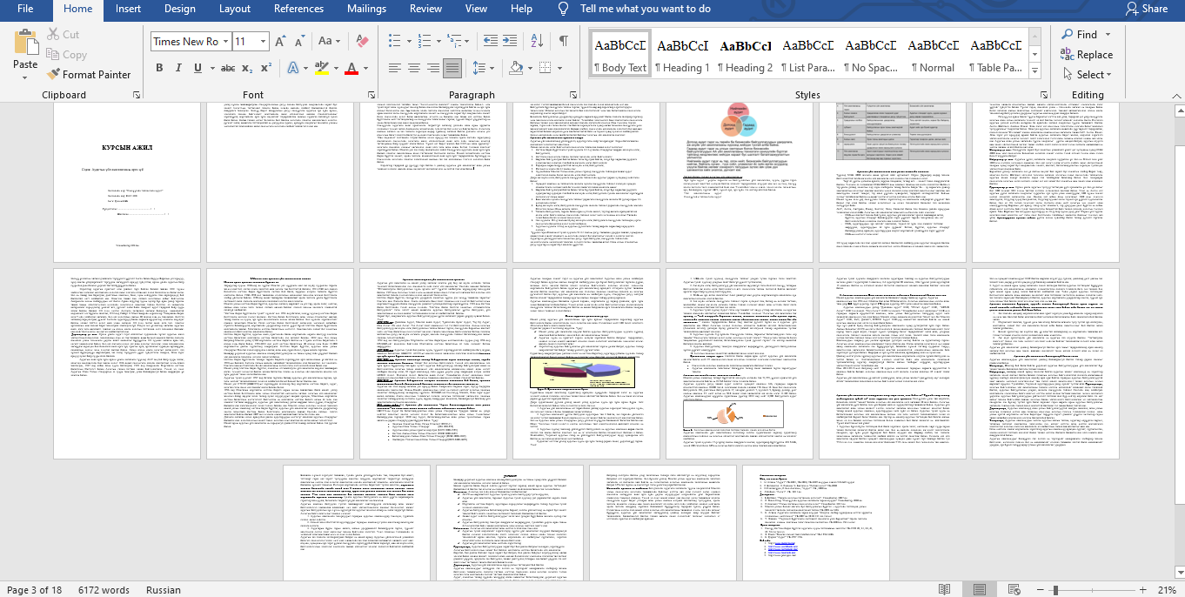Increase paragraph indent

point(512,41)
